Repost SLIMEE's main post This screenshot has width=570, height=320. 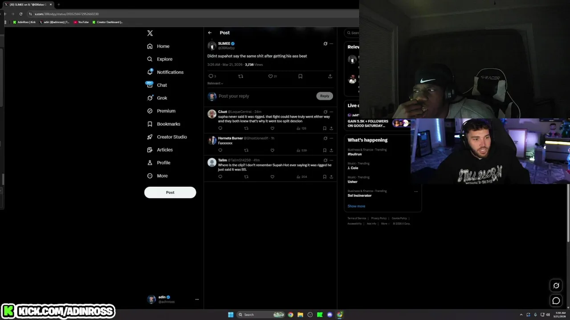(x=240, y=76)
